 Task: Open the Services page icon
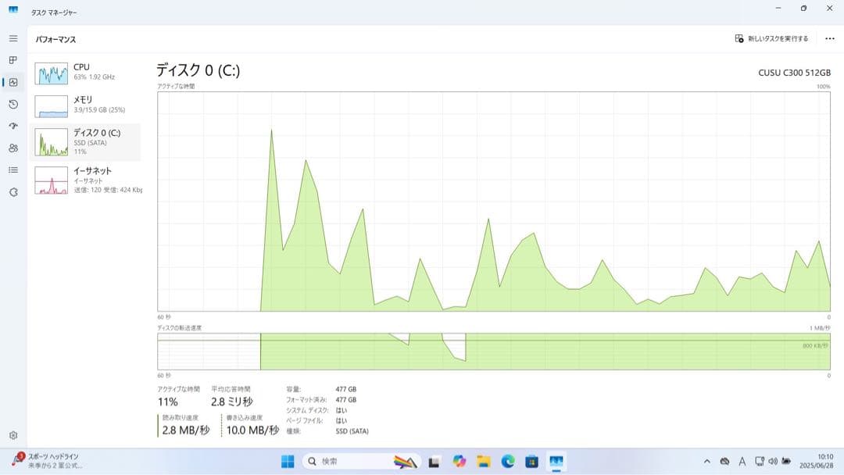click(x=13, y=192)
